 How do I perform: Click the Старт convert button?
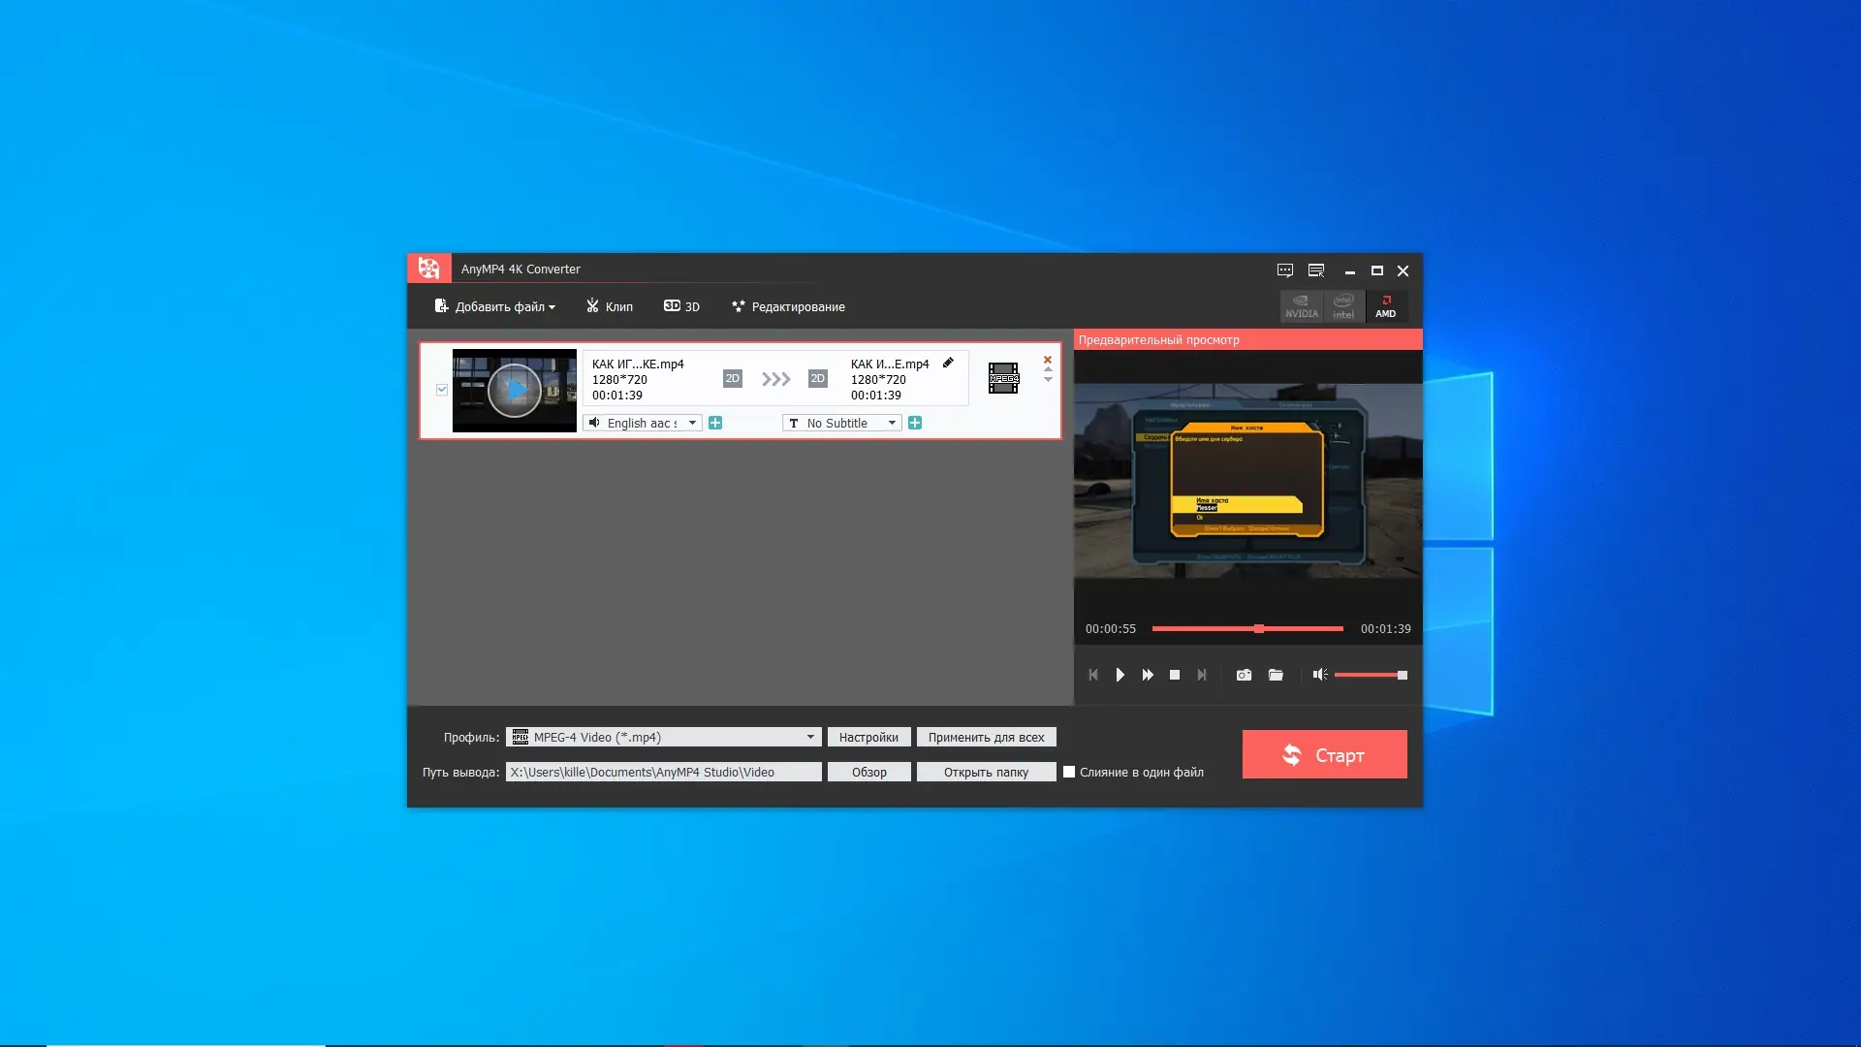point(1324,754)
